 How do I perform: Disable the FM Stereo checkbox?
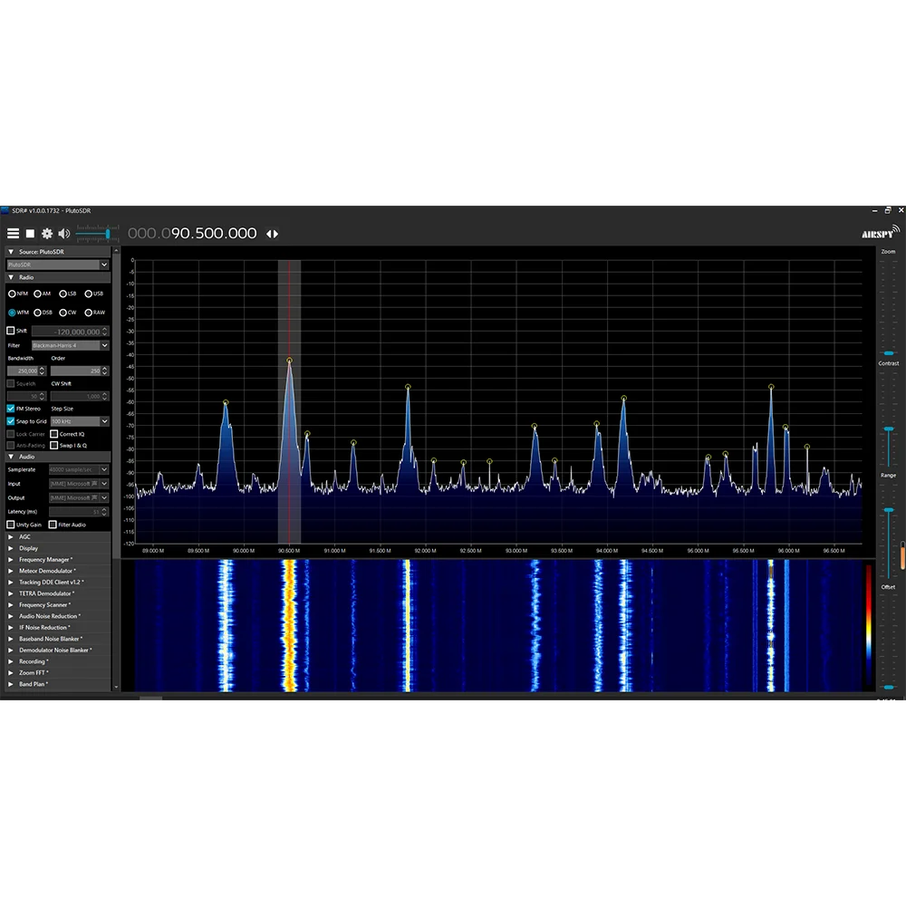pos(11,409)
